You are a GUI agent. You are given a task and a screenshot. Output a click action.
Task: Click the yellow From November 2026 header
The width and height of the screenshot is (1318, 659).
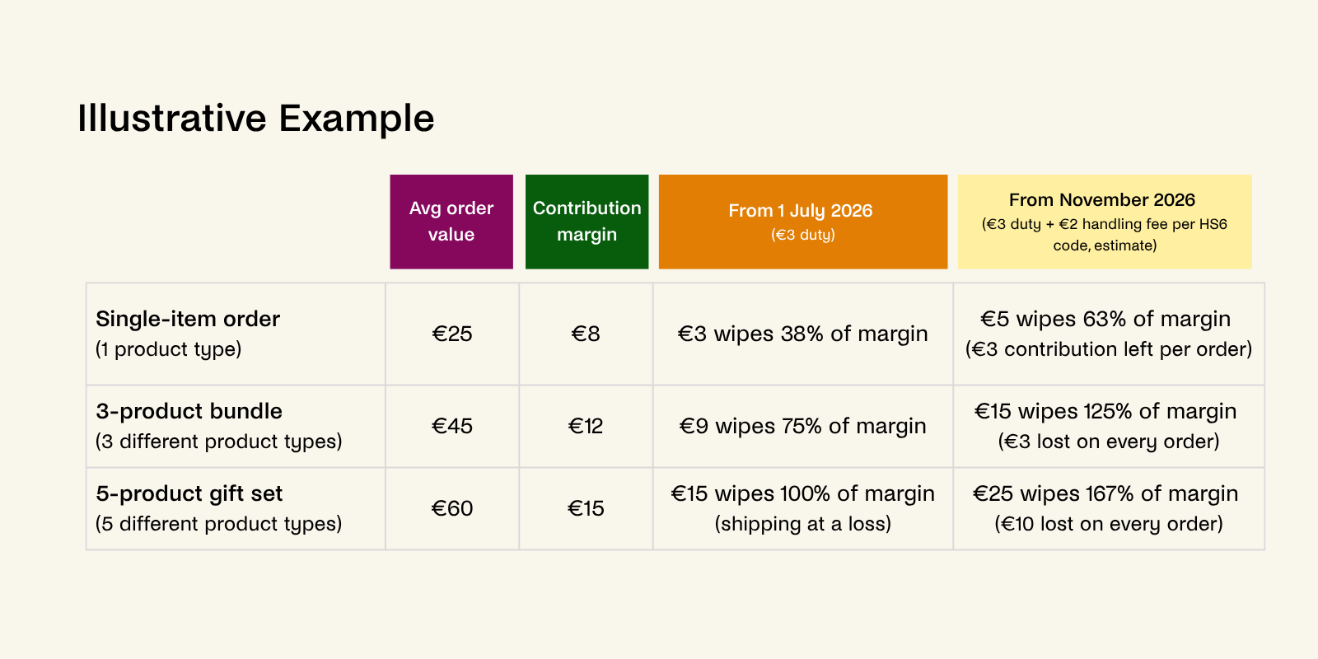click(1105, 222)
